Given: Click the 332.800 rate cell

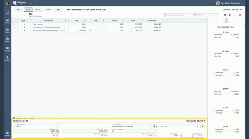Looking at the screenshot, I should (135, 24).
